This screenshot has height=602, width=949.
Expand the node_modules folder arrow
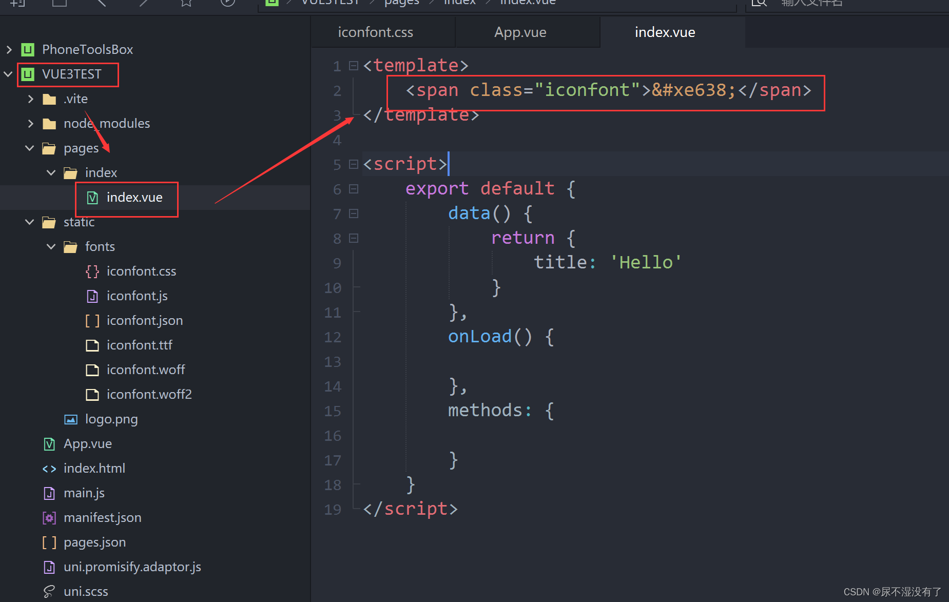[x=31, y=123]
